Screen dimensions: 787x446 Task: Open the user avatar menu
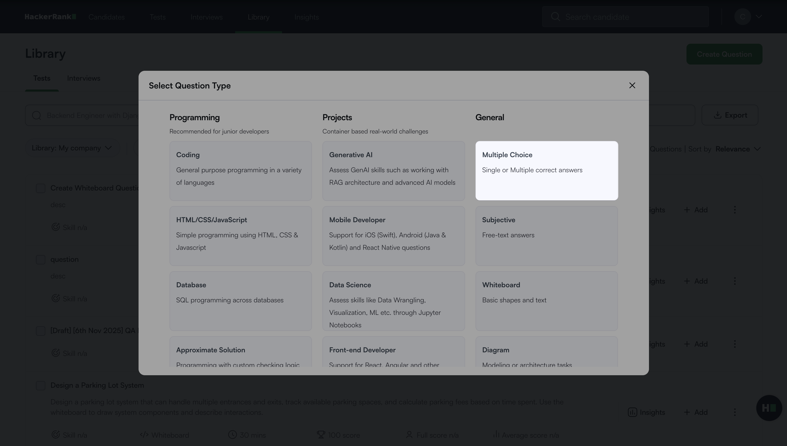tap(742, 17)
